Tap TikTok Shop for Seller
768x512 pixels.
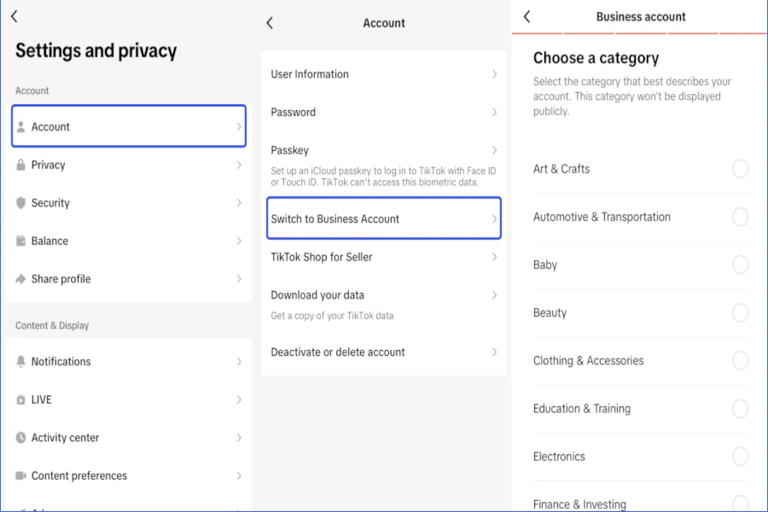[x=384, y=257]
